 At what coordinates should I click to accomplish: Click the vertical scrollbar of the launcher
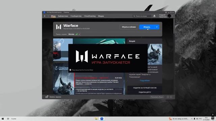[174, 26]
